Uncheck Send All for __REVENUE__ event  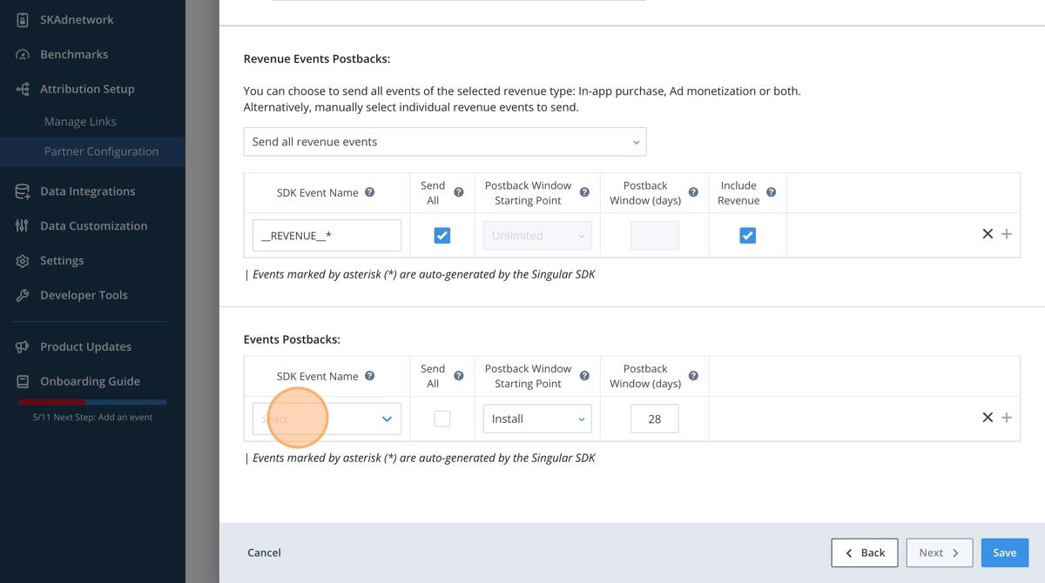click(442, 236)
